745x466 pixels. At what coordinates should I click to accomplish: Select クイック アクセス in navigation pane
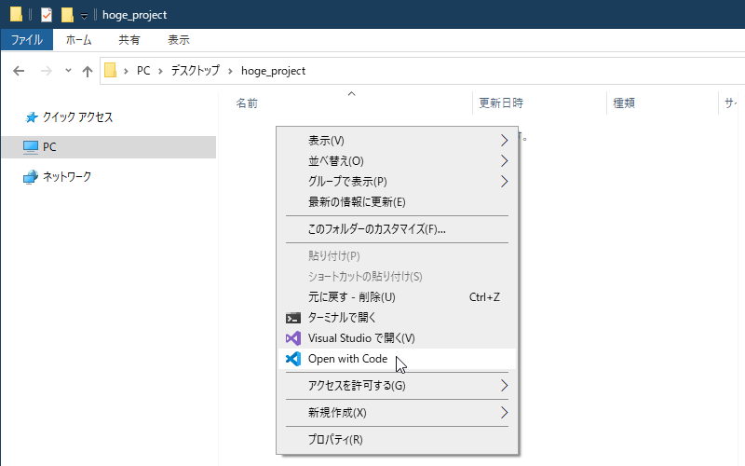click(x=78, y=117)
